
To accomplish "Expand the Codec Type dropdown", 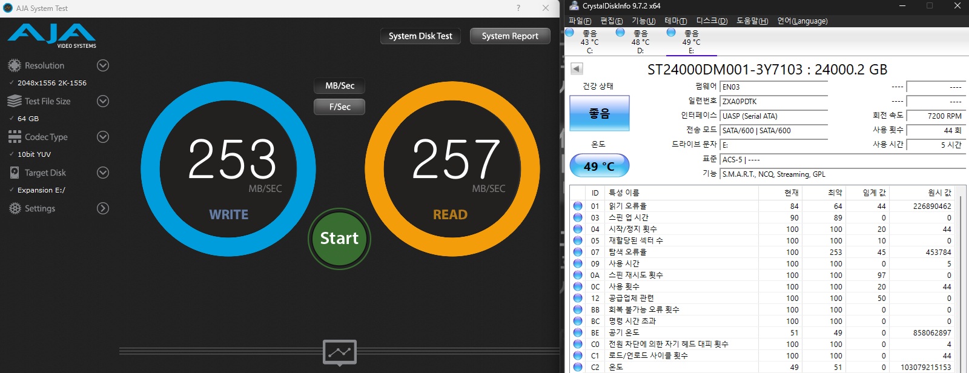I will [103, 137].
